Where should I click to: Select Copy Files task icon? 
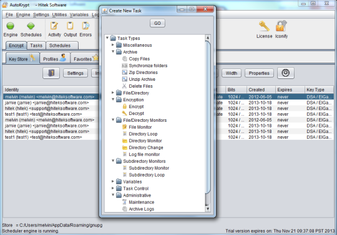tap(124, 58)
